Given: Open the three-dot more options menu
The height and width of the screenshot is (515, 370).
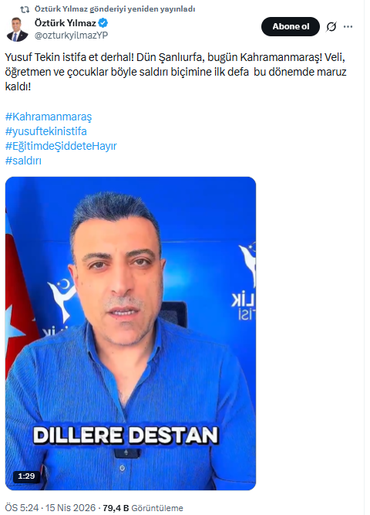Looking at the screenshot, I should (x=348, y=26).
